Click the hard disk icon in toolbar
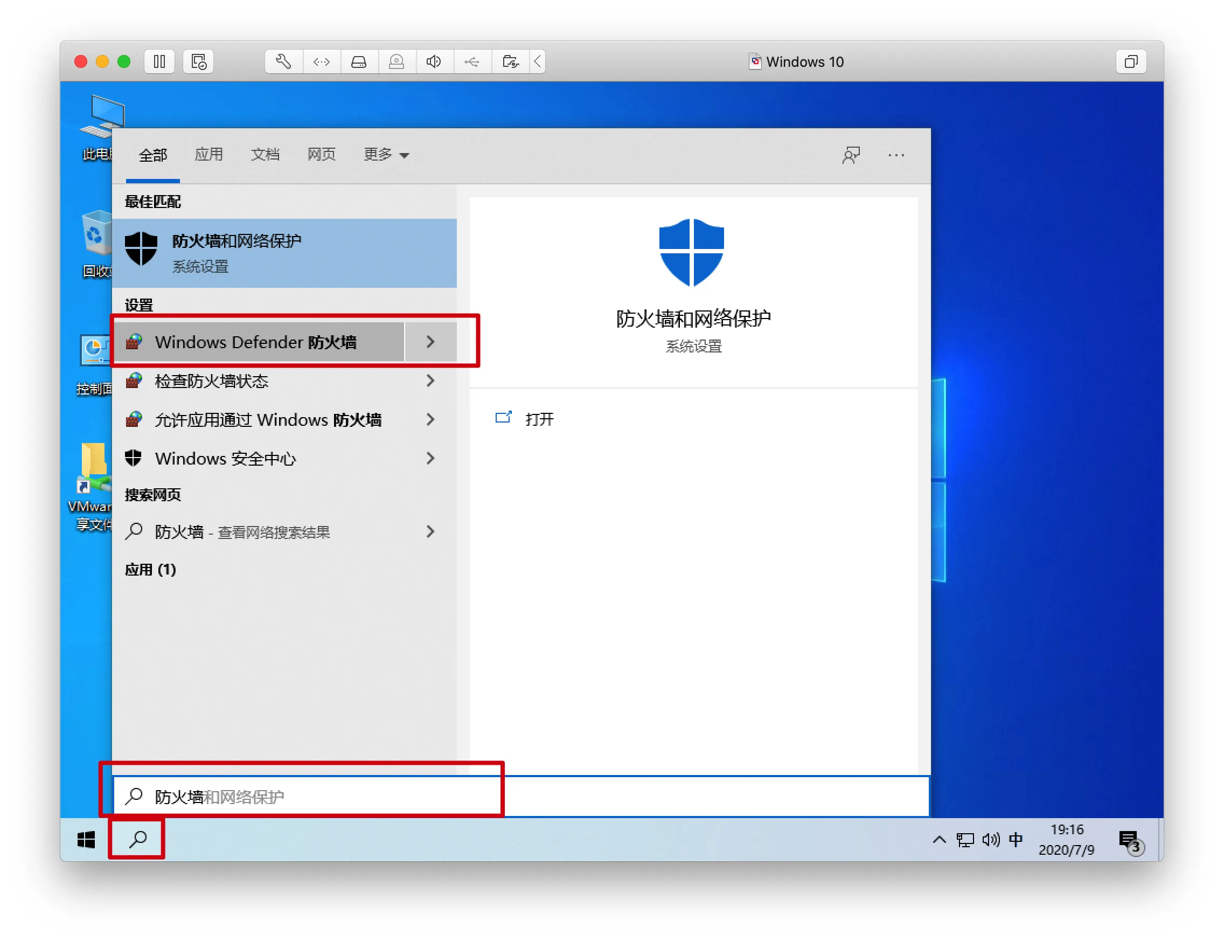The image size is (1224, 941). (359, 61)
